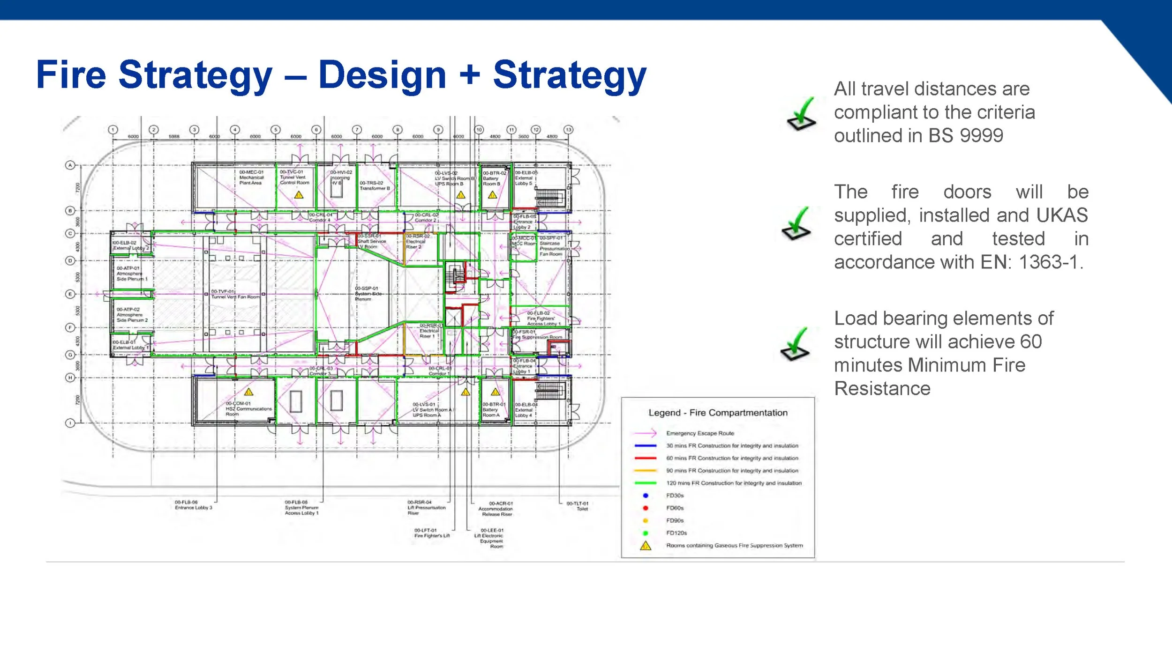Click the Fire Strategy slide title
The image size is (1172, 659).
[x=341, y=75]
